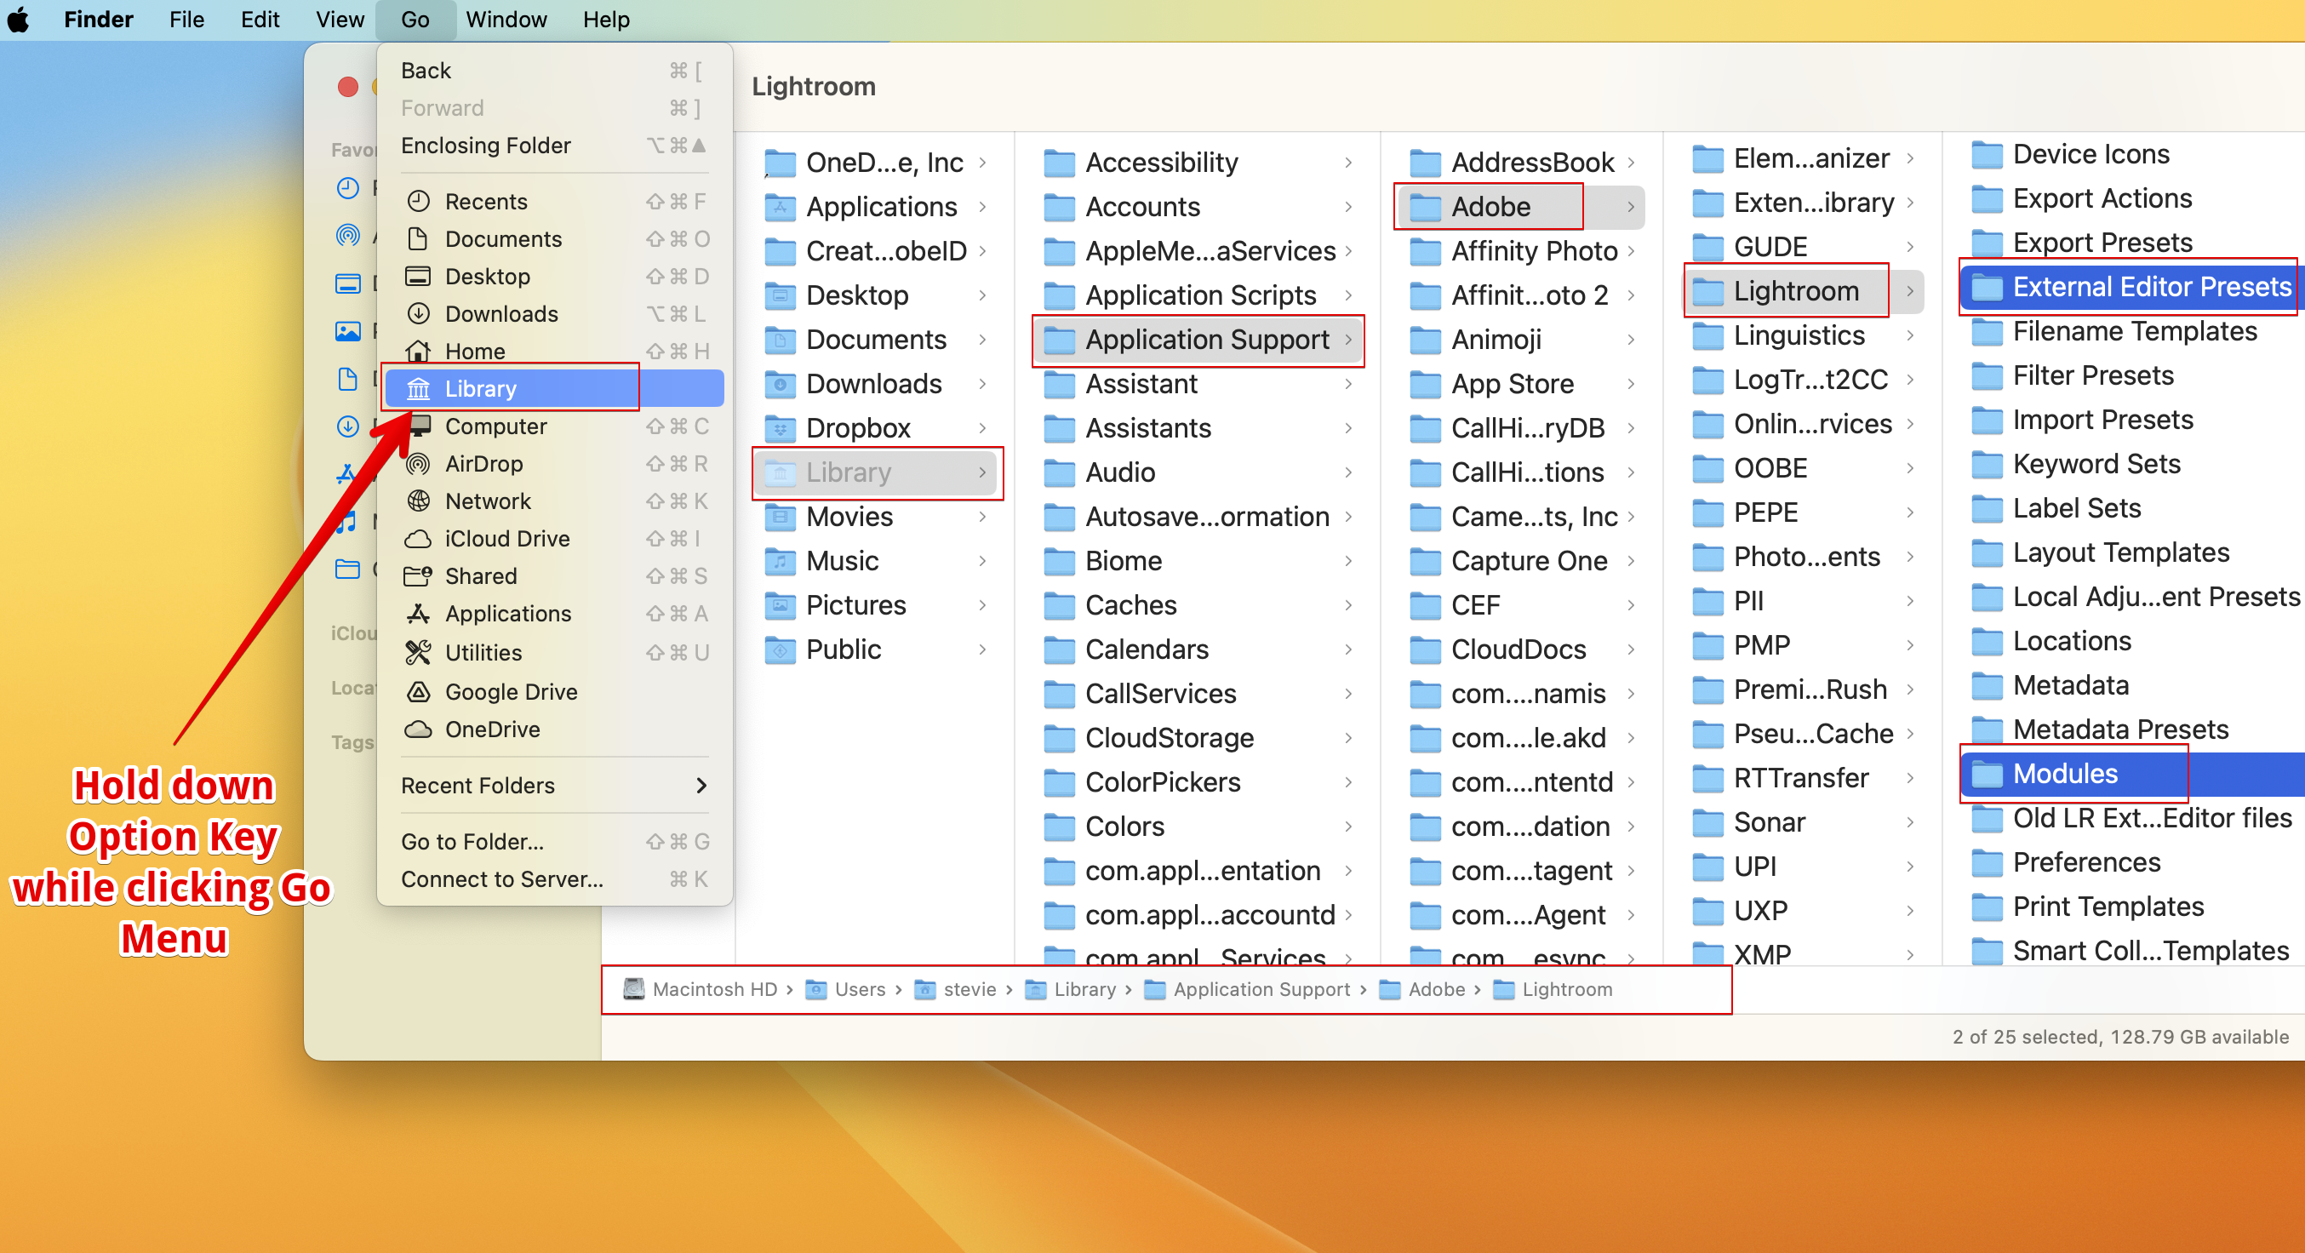
Task: Click the Shared folder icon in Go menu
Action: point(418,575)
